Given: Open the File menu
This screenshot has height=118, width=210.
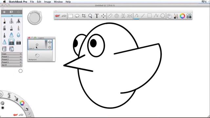Looking at the screenshot, I should (32, 2).
